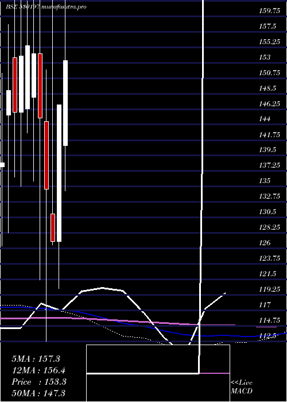Click the 114.75 price axis label
The height and width of the screenshot is (402, 287).
pyautogui.click(x=269, y=320)
